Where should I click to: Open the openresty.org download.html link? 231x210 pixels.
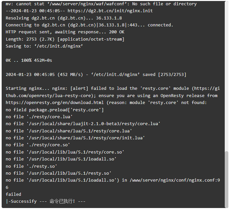tap(55, 103)
